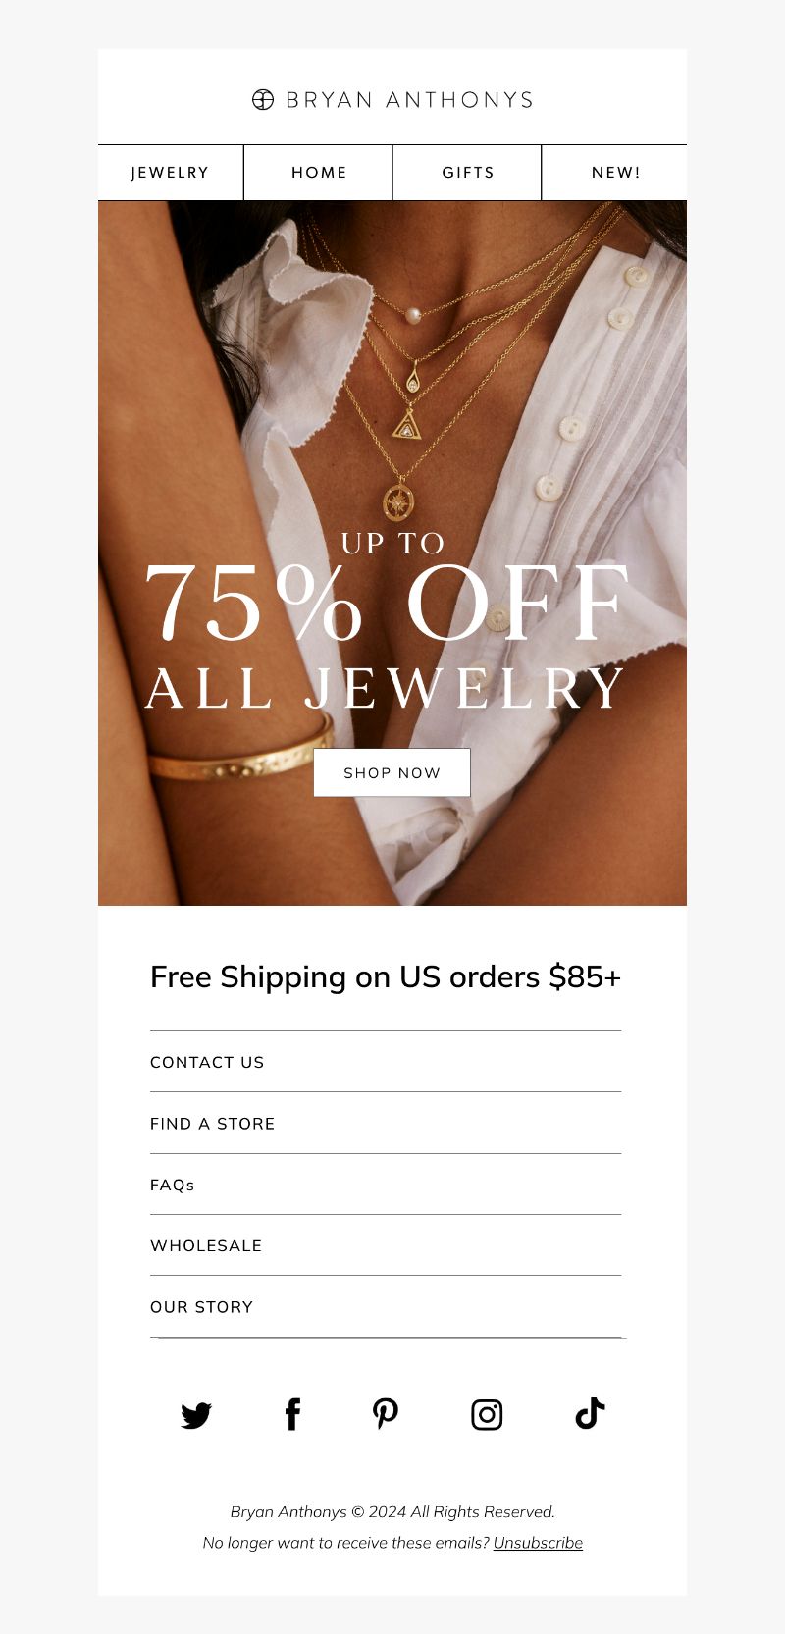Open the Twitter social icon

pos(196,1415)
